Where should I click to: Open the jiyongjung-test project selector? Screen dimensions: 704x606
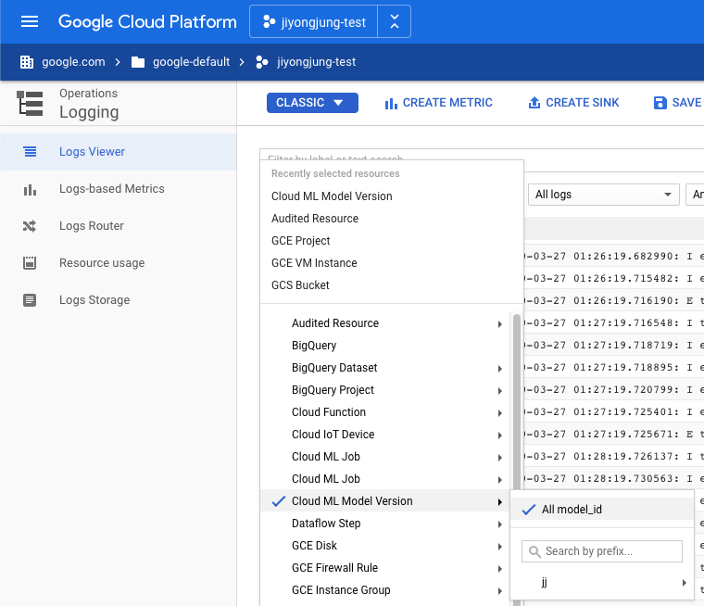pyautogui.click(x=313, y=21)
